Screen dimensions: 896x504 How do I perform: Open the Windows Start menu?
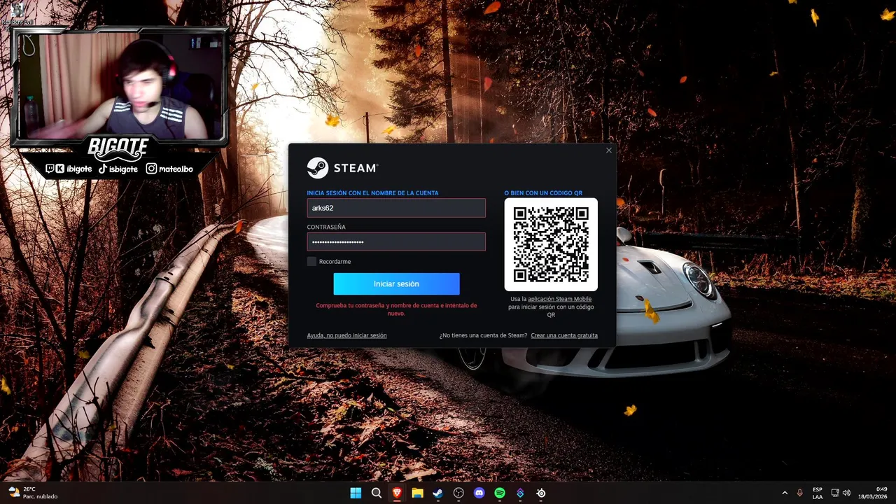point(356,493)
